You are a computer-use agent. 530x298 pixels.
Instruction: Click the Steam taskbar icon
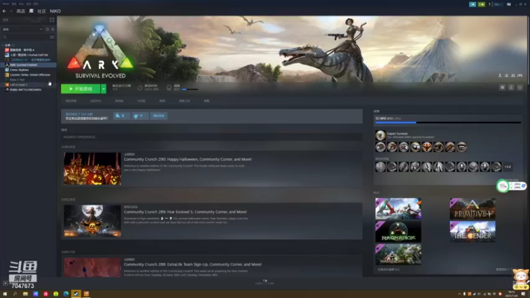click(76, 294)
